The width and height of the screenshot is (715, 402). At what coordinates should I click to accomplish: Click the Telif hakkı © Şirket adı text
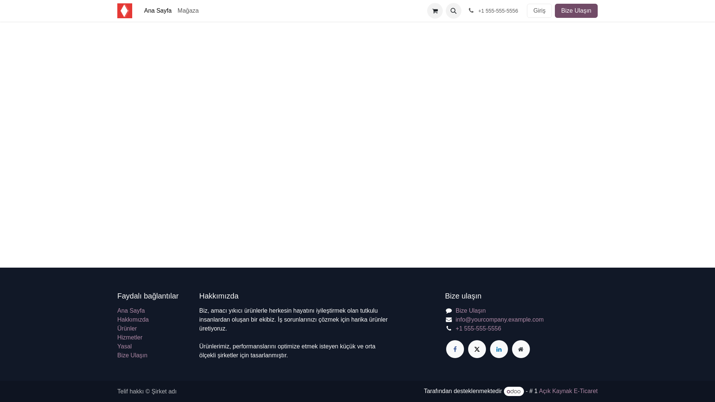[x=147, y=391]
